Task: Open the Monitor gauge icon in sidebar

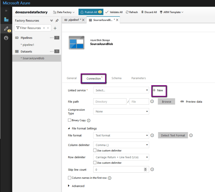Action: coord(6,38)
